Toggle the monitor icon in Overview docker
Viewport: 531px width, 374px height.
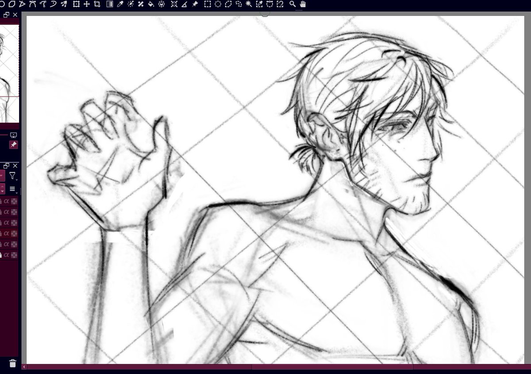(13, 135)
